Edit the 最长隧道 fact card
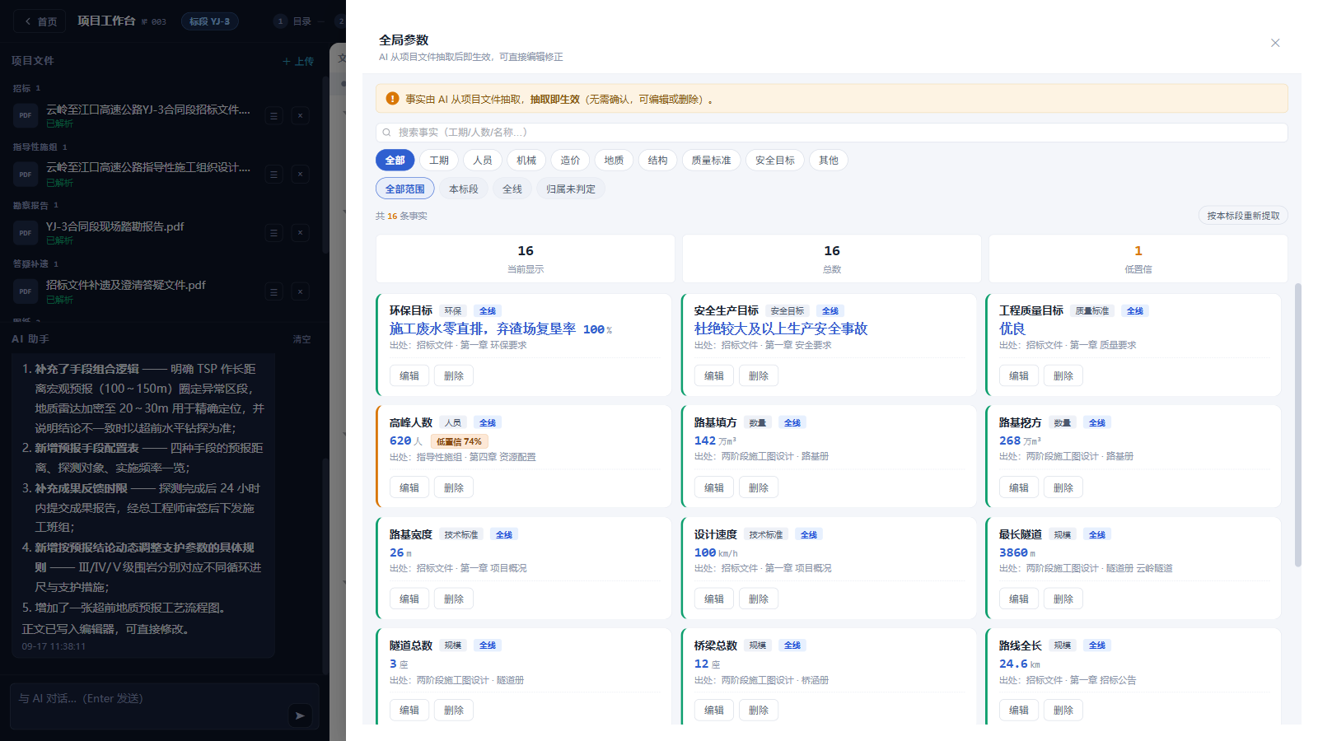 (1019, 599)
